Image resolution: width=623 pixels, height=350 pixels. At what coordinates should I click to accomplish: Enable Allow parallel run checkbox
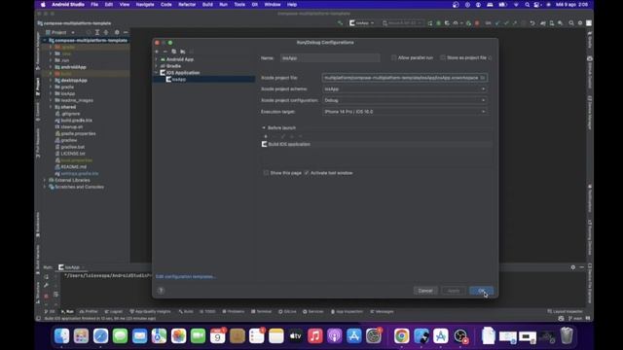[393, 58]
